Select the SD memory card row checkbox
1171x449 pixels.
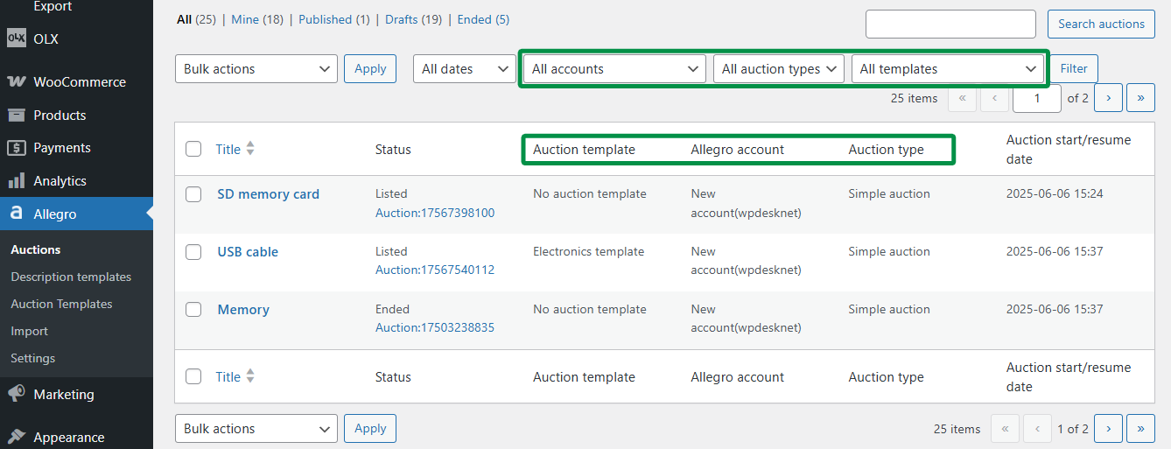tap(193, 194)
